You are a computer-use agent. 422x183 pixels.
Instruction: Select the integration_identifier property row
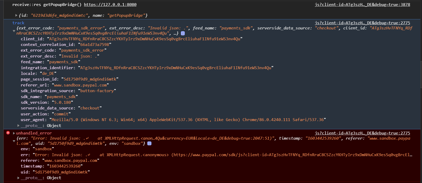tap(147, 68)
